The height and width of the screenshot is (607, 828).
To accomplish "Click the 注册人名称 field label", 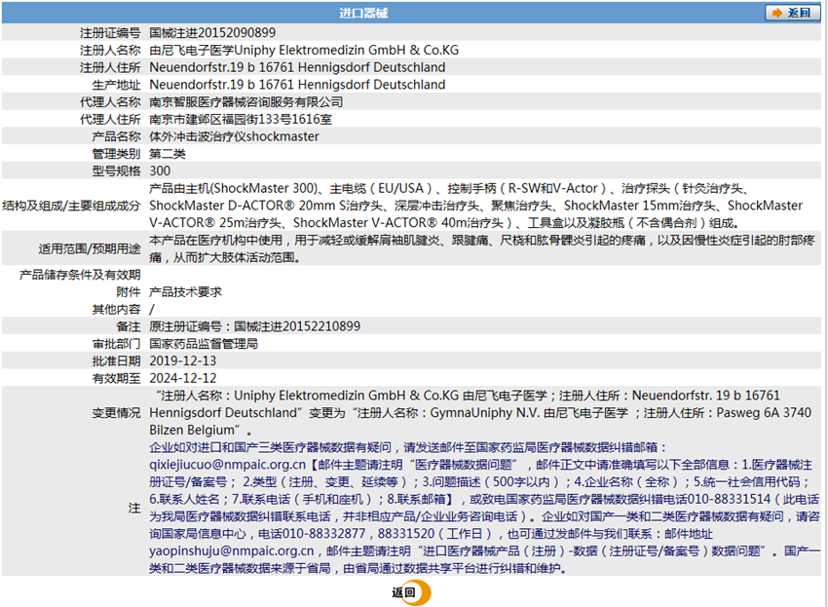I will click(110, 51).
